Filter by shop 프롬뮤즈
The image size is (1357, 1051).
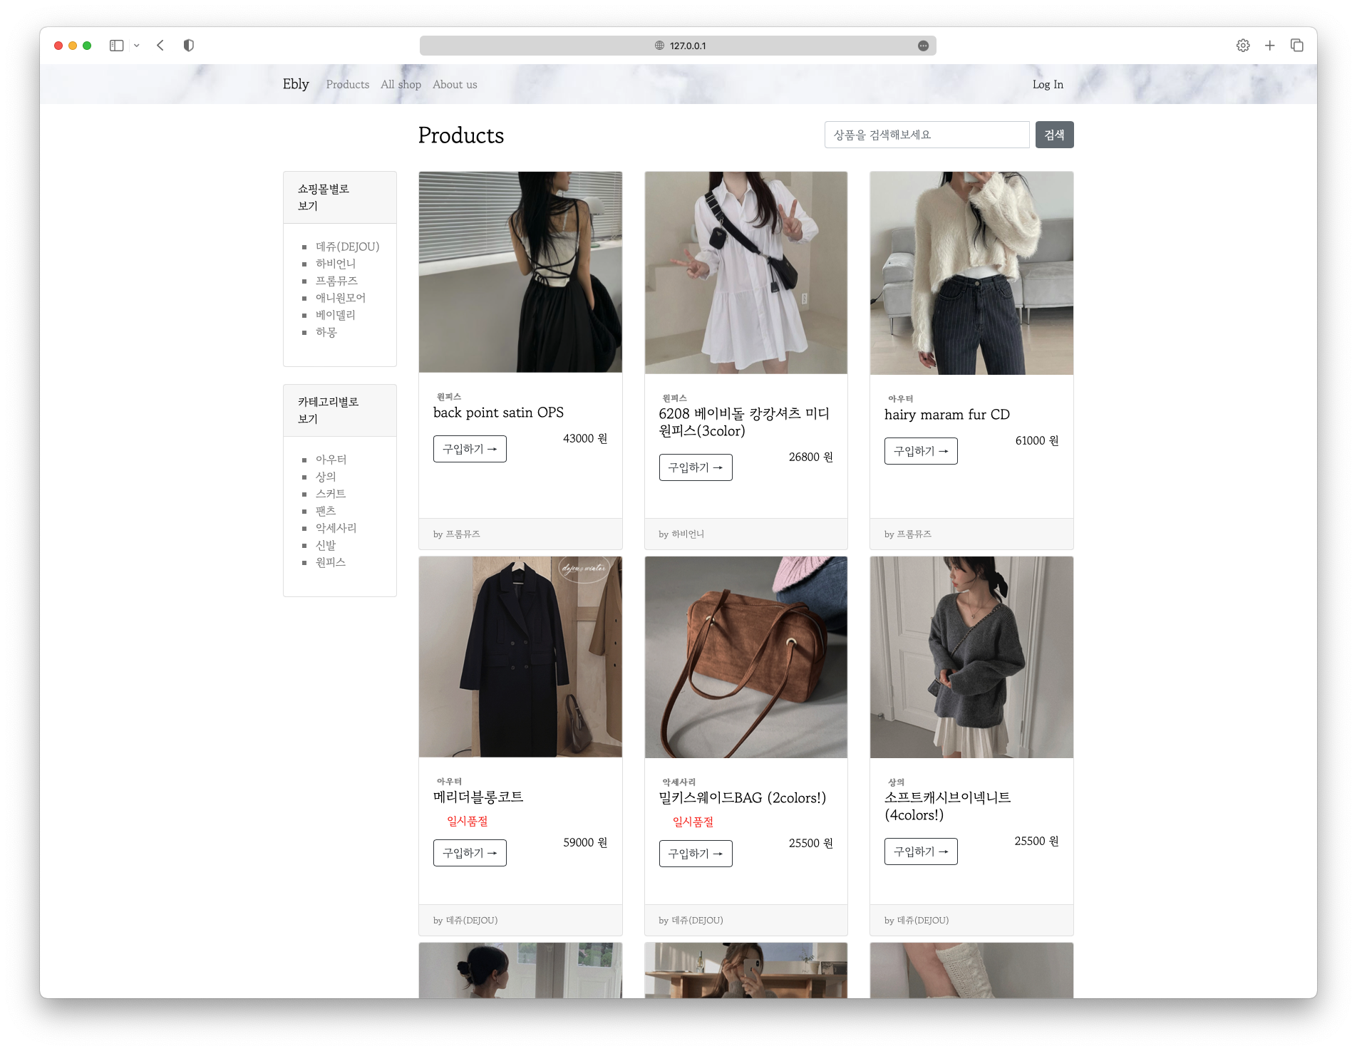336,281
